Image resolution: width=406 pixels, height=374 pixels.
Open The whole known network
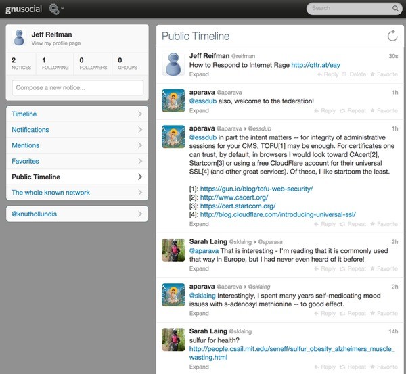pos(77,193)
